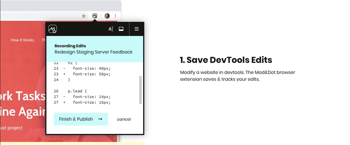This screenshot has height=145, width=350.
Task: Click the bookmark star in the address bar
Action: coord(84,16)
